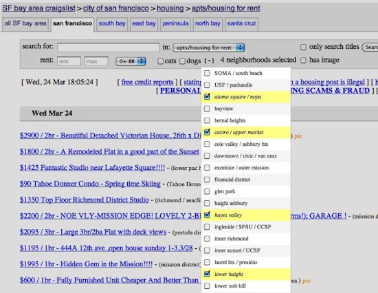378x293 pixels.
Task: Collapse the neighborhoods list with [-]
Action: click(209, 61)
